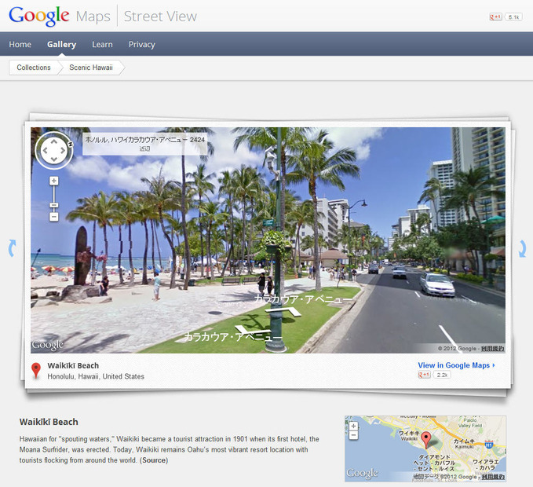This screenshot has width=533, height=487.
Task: Open the Source link in description
Action: [155, 460]
